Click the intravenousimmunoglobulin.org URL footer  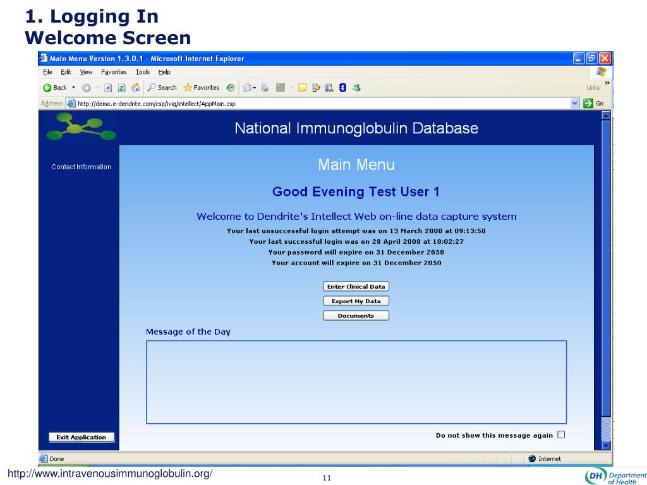click(110, 474)
